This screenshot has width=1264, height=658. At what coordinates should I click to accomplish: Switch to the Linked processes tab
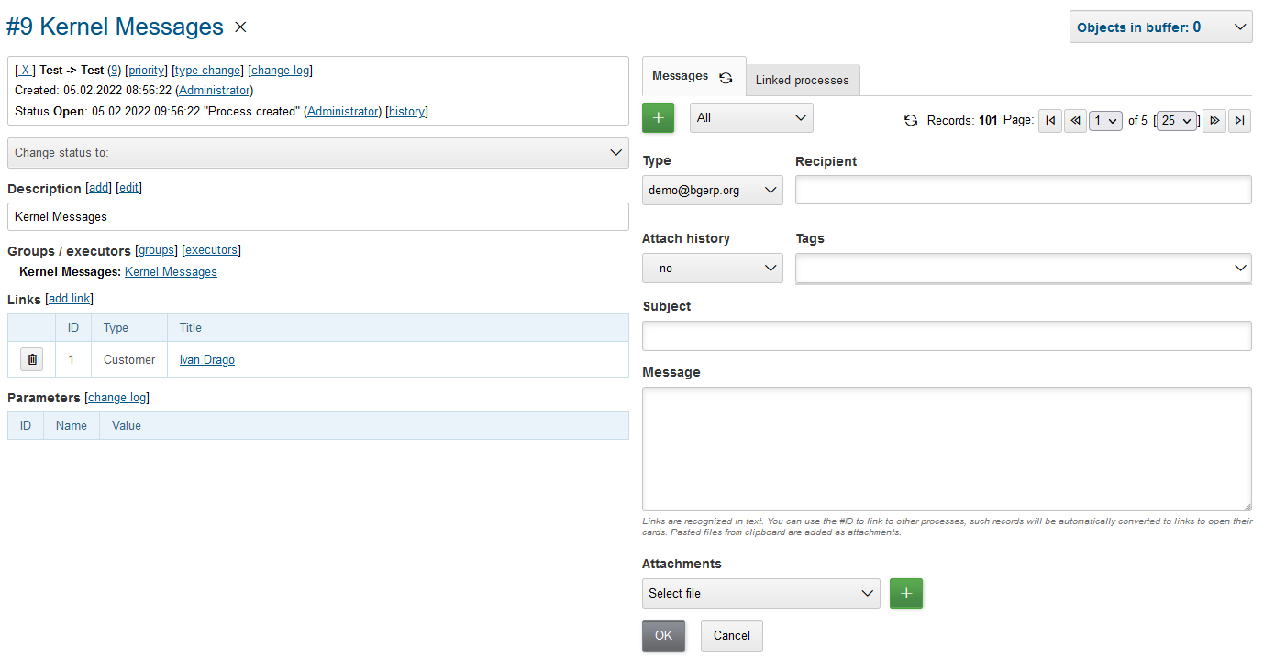(x=802, y=80)
